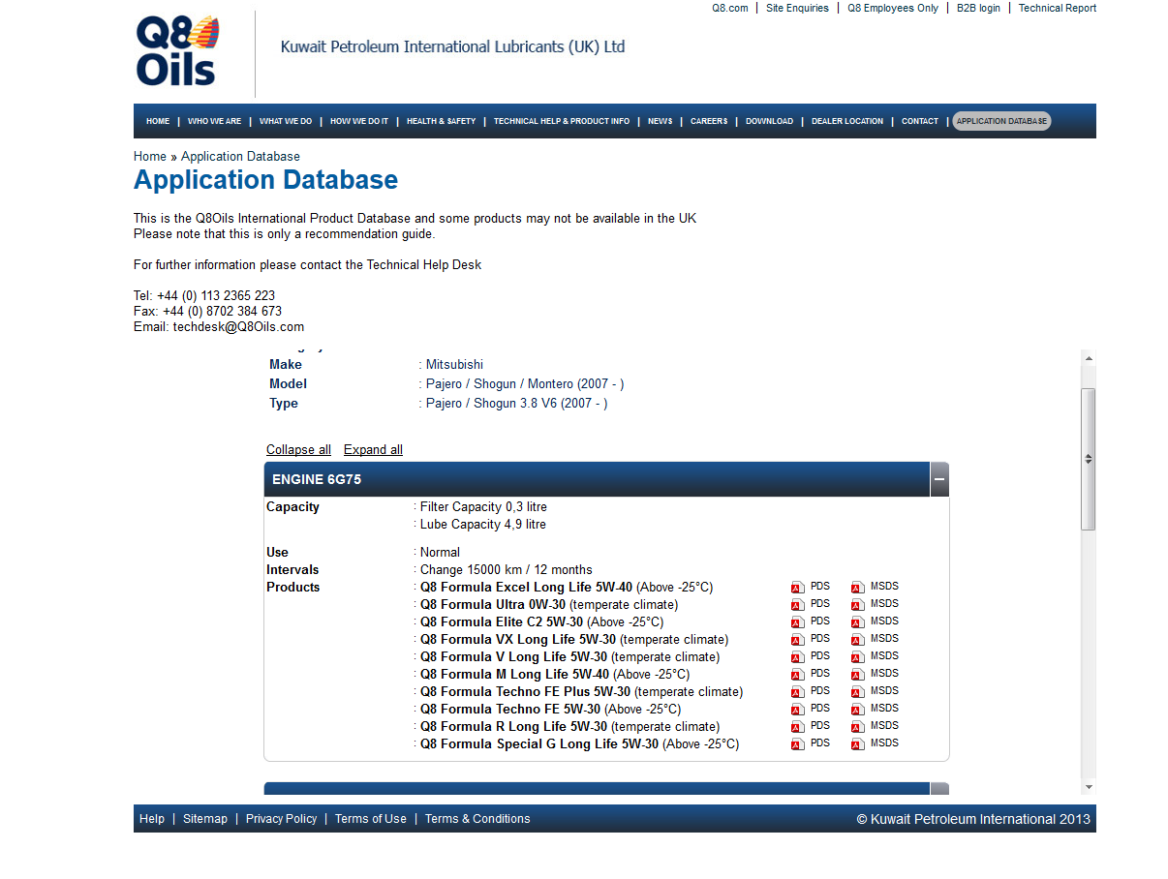Select the Application Database nav tab
This screenshot has width=1168, height=879.
click(1001, 122)
